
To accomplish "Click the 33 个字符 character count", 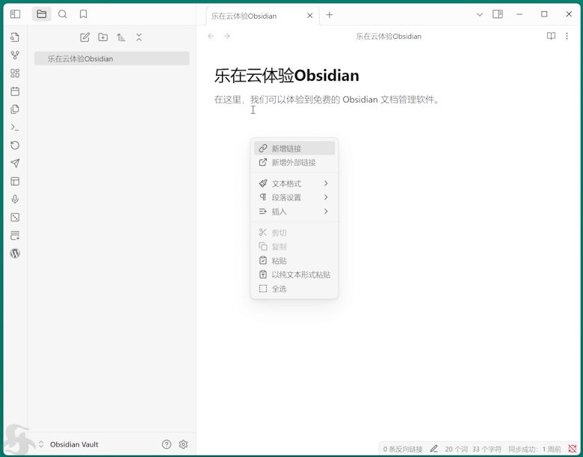I will pos(487,450).
